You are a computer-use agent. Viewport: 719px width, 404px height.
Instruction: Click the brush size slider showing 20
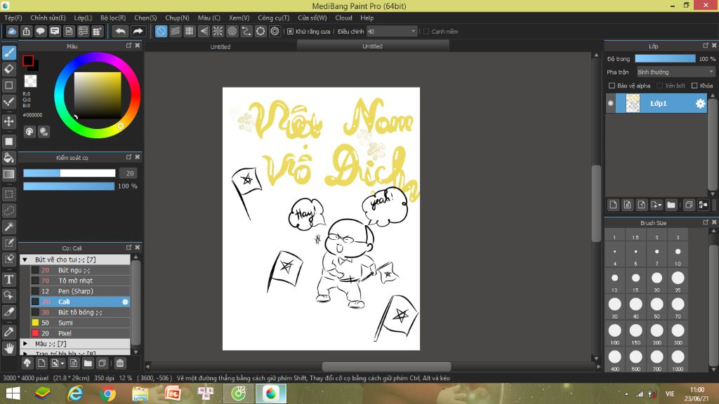tap(70, 173)
